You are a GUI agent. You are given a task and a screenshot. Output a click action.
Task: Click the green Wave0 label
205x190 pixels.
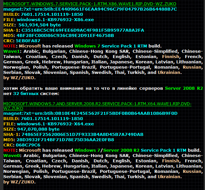click(x=12, y=155)
